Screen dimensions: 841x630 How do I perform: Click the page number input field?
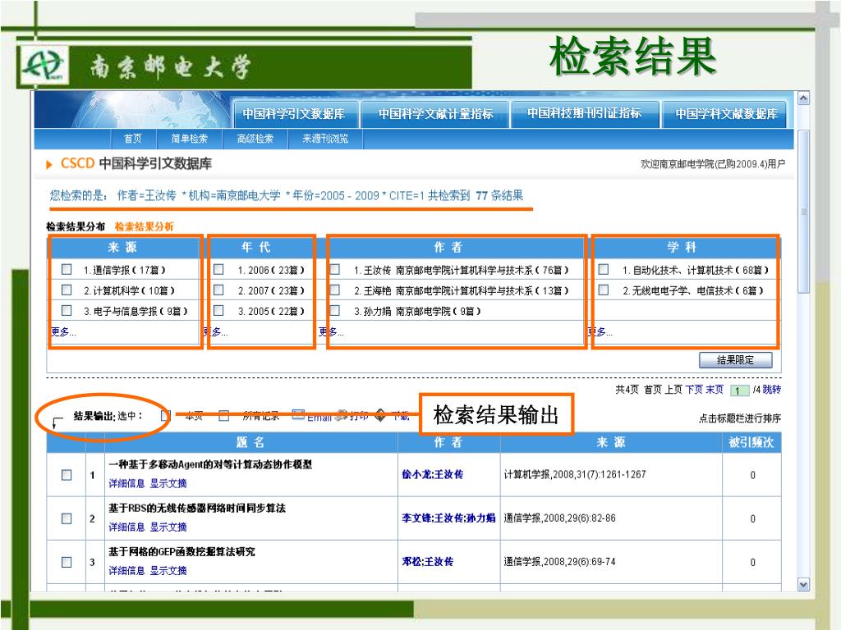740,390
